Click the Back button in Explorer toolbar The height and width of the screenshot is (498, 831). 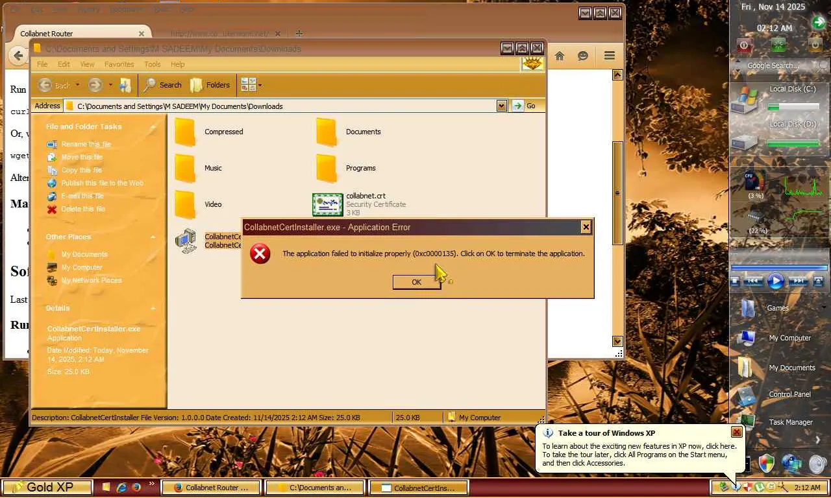(x=54, y=85)
